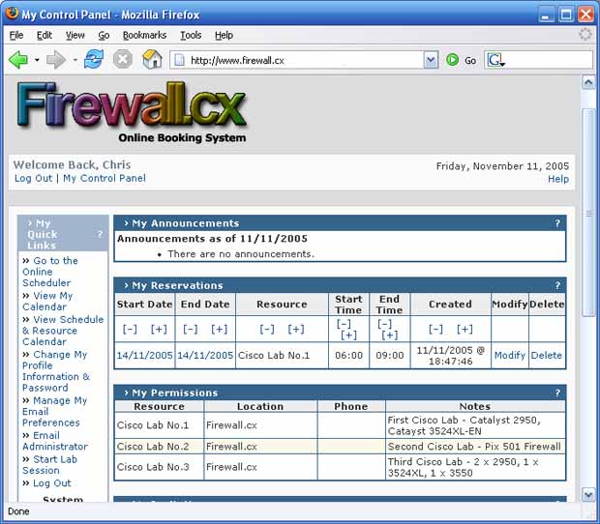Open the File menu
This screenshot has width=600, height=524.
click(16, 35)
